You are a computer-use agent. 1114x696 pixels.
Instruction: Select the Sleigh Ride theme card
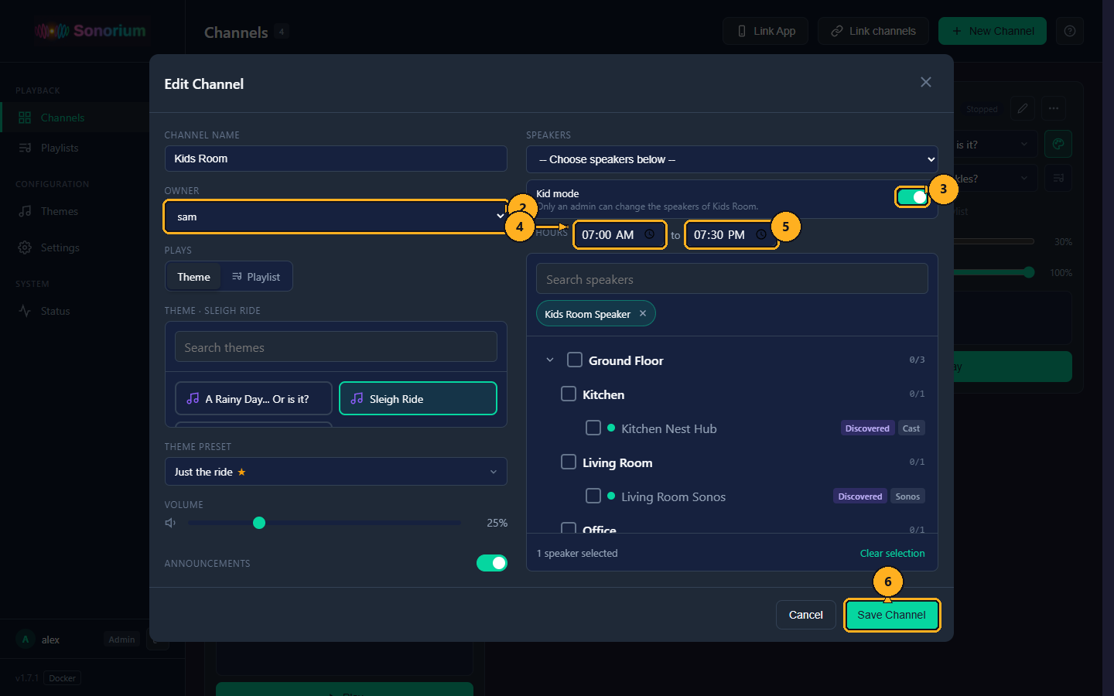click(418, 398)
